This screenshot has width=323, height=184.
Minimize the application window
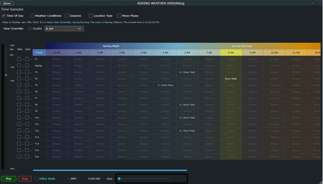point(313,3)
